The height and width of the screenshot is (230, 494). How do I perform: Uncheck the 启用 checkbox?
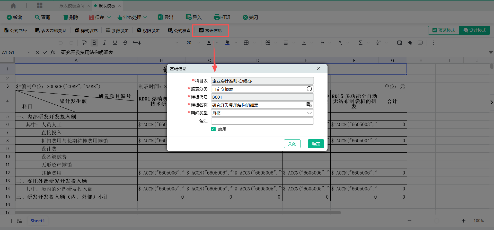(213, 129)
